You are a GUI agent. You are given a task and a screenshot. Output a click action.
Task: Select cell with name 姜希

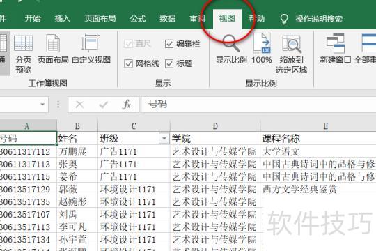pyautogui.click(x=77, y=177)
